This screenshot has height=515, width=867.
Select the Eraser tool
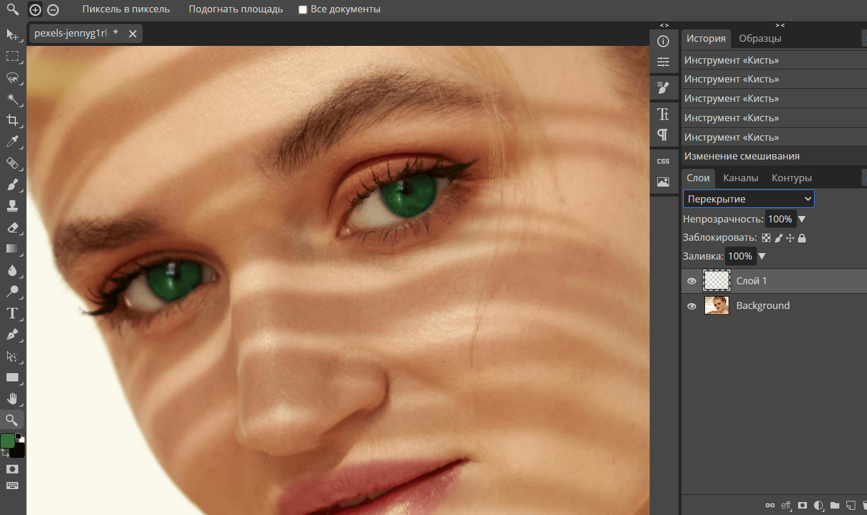[x=12, y=227]
